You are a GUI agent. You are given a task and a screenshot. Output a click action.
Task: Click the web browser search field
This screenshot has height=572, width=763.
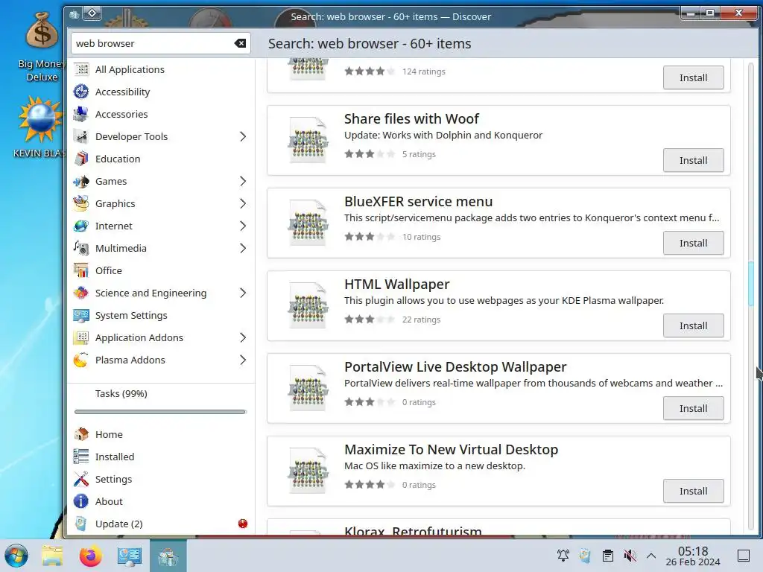(x=161, y=43)
